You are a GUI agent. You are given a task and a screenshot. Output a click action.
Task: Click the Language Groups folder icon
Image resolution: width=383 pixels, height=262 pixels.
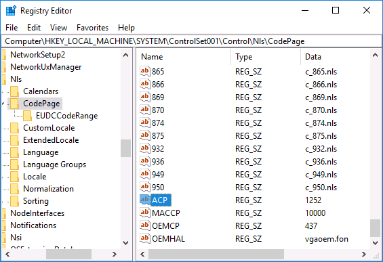click(15, 165)
